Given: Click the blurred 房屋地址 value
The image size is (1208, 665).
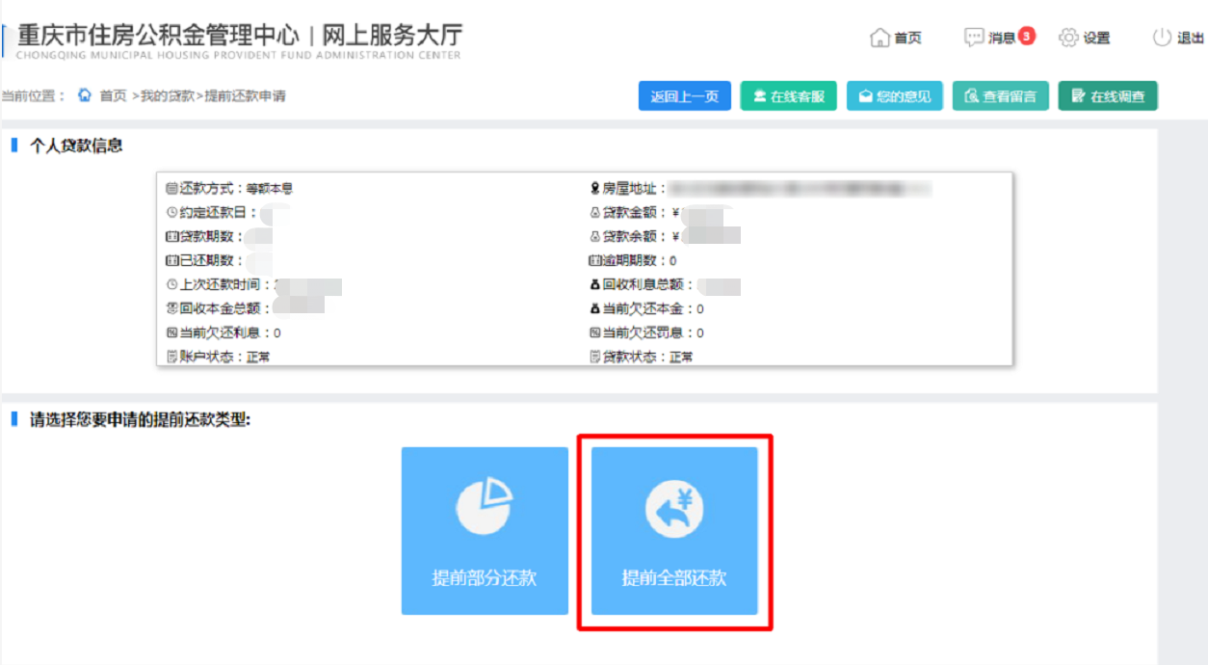Looking at the screenshot, I should 800,188.
